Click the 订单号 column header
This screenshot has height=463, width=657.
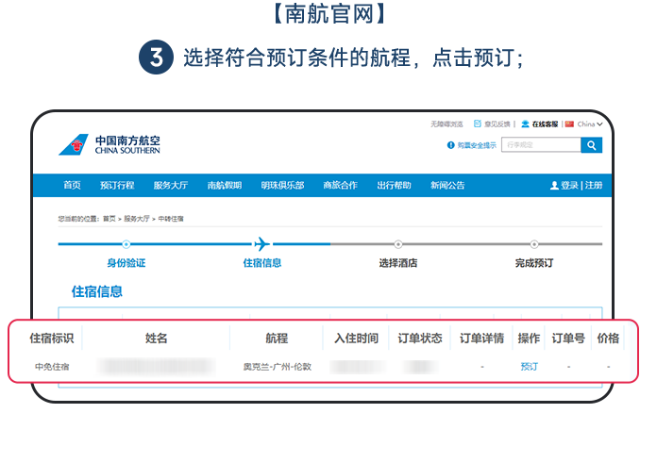coord(568,339)
